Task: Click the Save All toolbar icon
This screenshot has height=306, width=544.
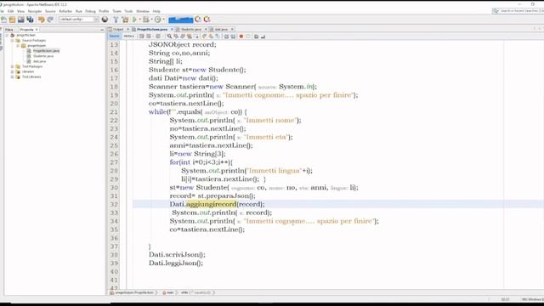Action: (30, 20)
